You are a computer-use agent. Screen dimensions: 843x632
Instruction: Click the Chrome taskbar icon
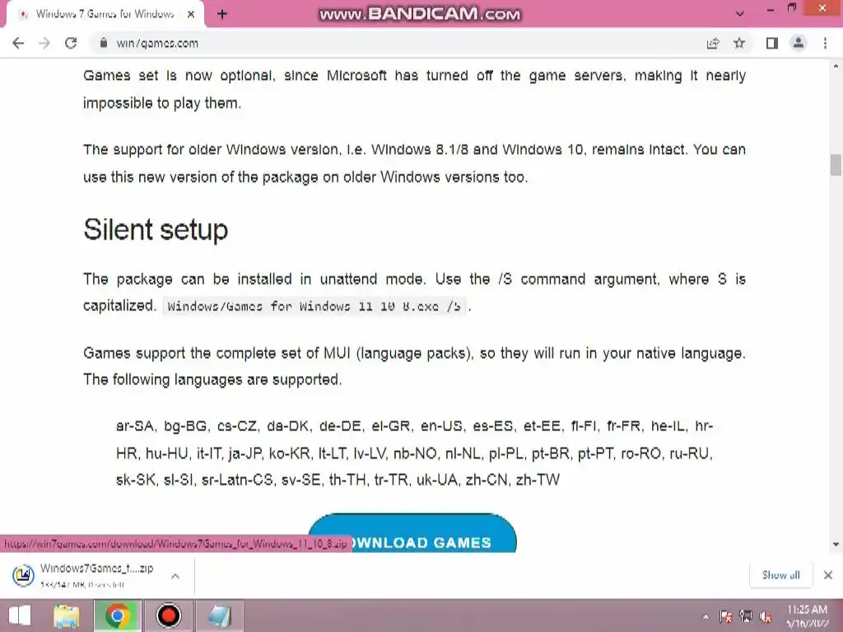click(x=117, y=616)
